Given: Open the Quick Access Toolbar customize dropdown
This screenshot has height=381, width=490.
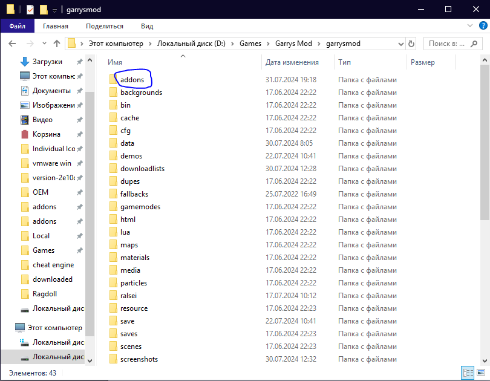Looking at the screenshot, I should click(54, 10).
